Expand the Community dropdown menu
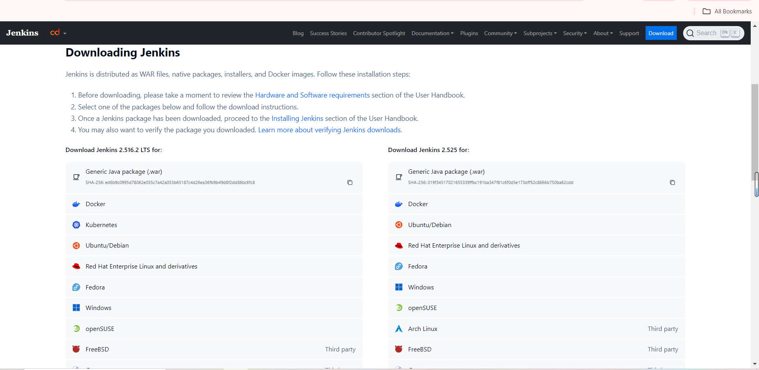The width and height of the screenshot is (759, 370). (500, 33)
